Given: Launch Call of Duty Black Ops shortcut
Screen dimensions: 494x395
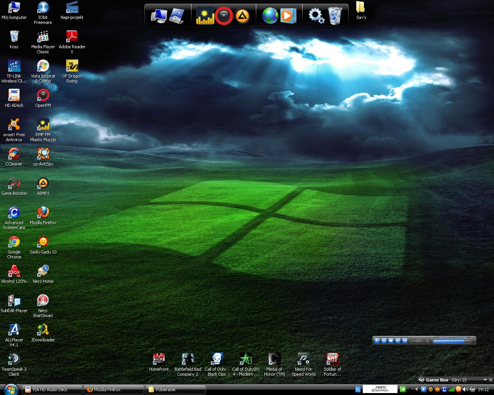Looking at the screenshot, I should (217, 365).
